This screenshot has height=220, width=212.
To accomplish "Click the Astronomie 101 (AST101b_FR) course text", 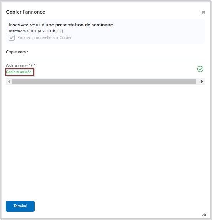I will pos(36,31).
